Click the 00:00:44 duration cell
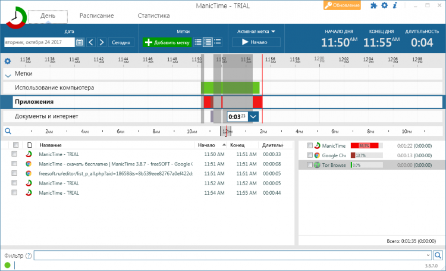The image size is (446, 271). coord(272,193)
